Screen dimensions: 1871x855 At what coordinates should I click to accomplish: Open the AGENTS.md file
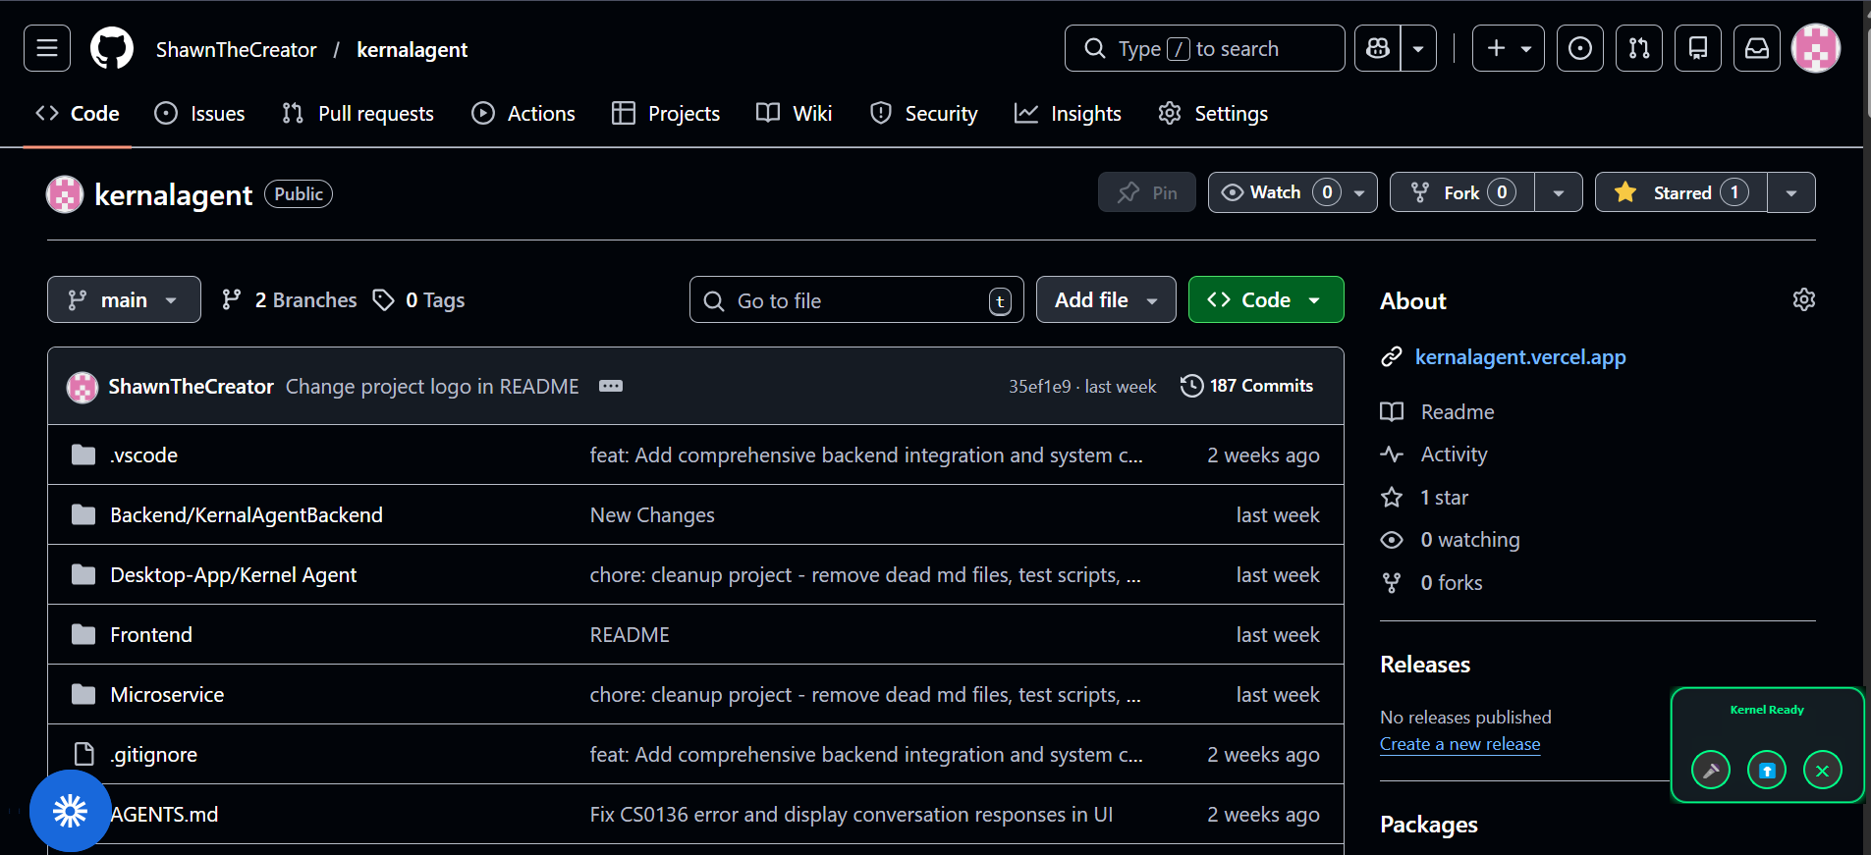coord(165,814)
